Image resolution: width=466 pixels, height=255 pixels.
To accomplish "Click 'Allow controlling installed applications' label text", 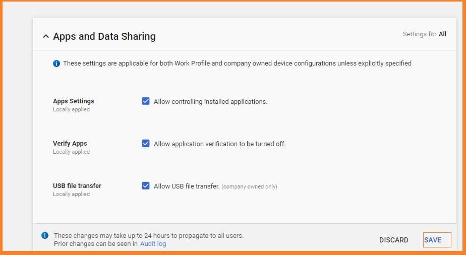I will 210,101.
